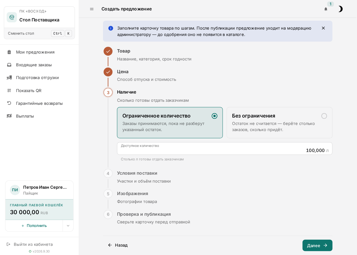Go to Подготовка отгрузки

pyautogui.click(x=39, y=78)
